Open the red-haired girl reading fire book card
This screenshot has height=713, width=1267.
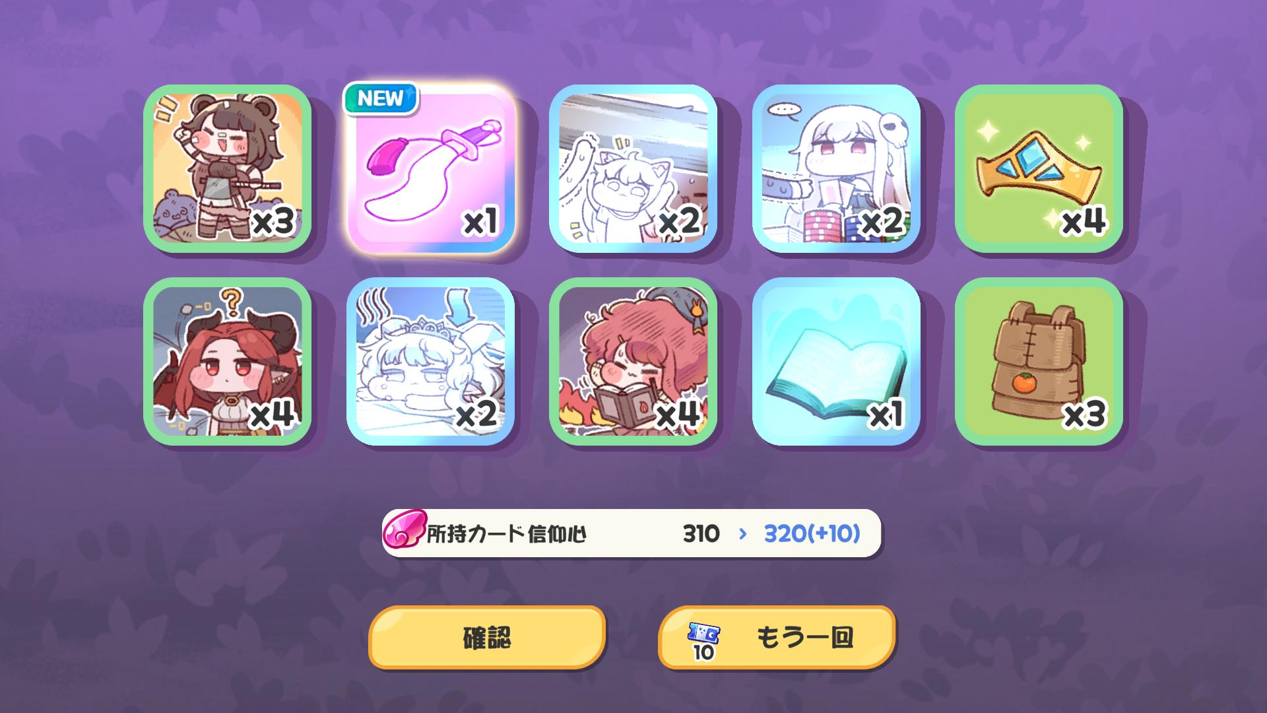point(633,361)
